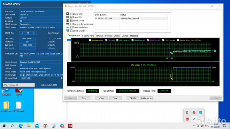Enable Stress system memory checkbox
The image size is (230, 129).
[71, 24]
